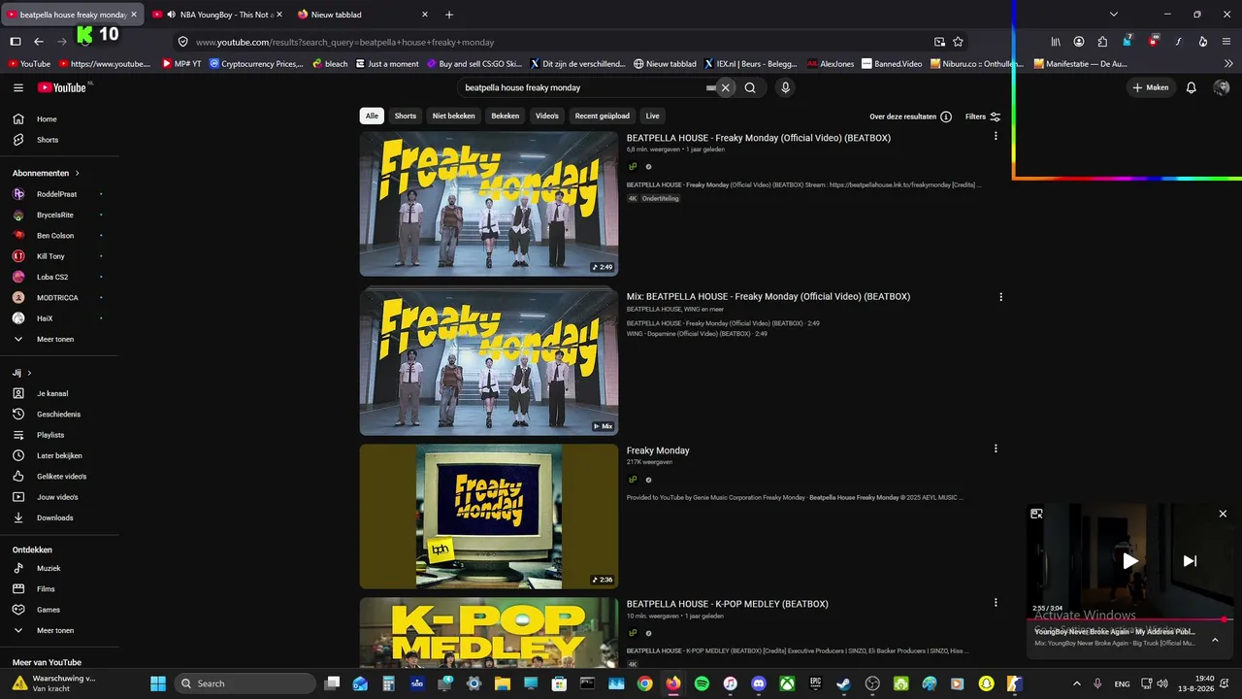Seek on the miniplayer red progress bar
Screen dimensions: 1242x699
pos(1130,619)
